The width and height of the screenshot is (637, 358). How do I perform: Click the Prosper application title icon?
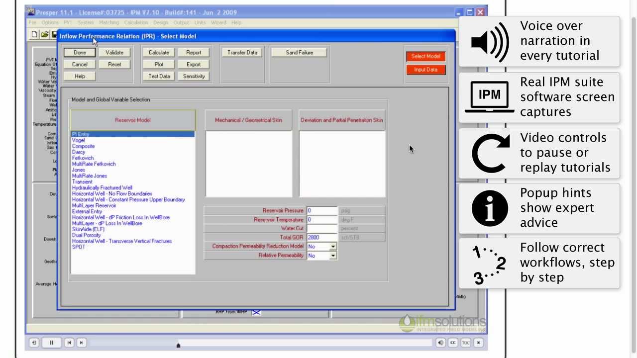tap(31, 12)
